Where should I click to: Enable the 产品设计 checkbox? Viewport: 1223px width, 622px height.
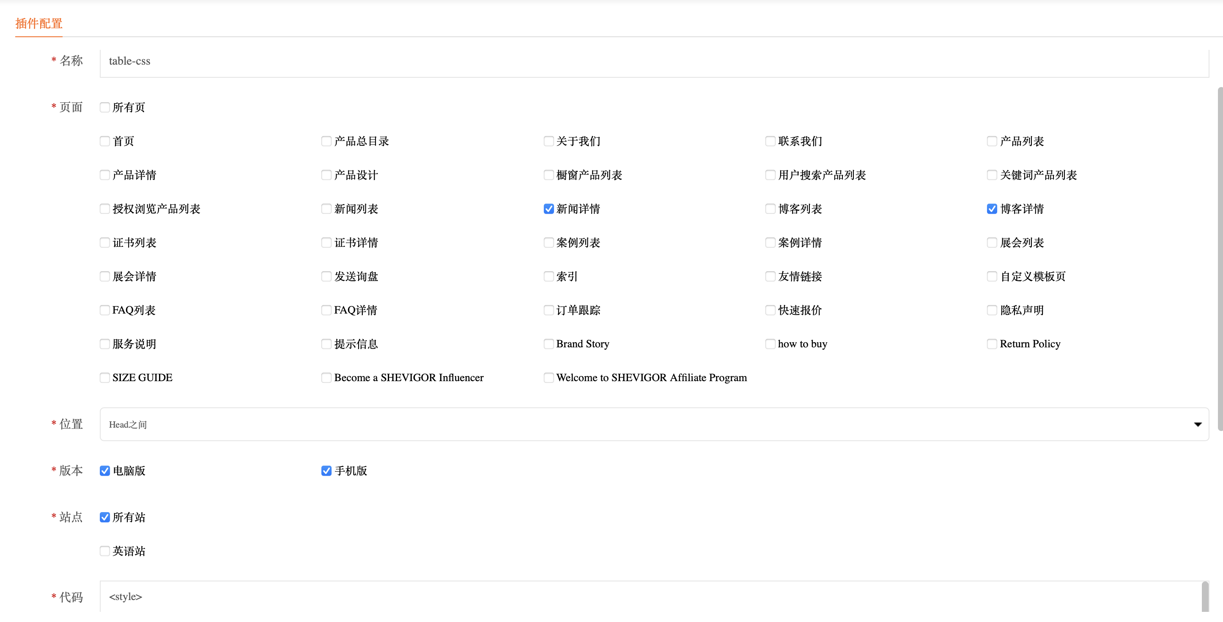click(326, 175)
